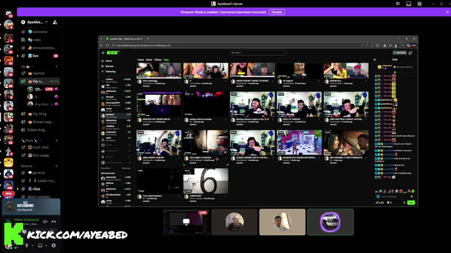Open the xQc channel in the Following list

click(116, 86)
